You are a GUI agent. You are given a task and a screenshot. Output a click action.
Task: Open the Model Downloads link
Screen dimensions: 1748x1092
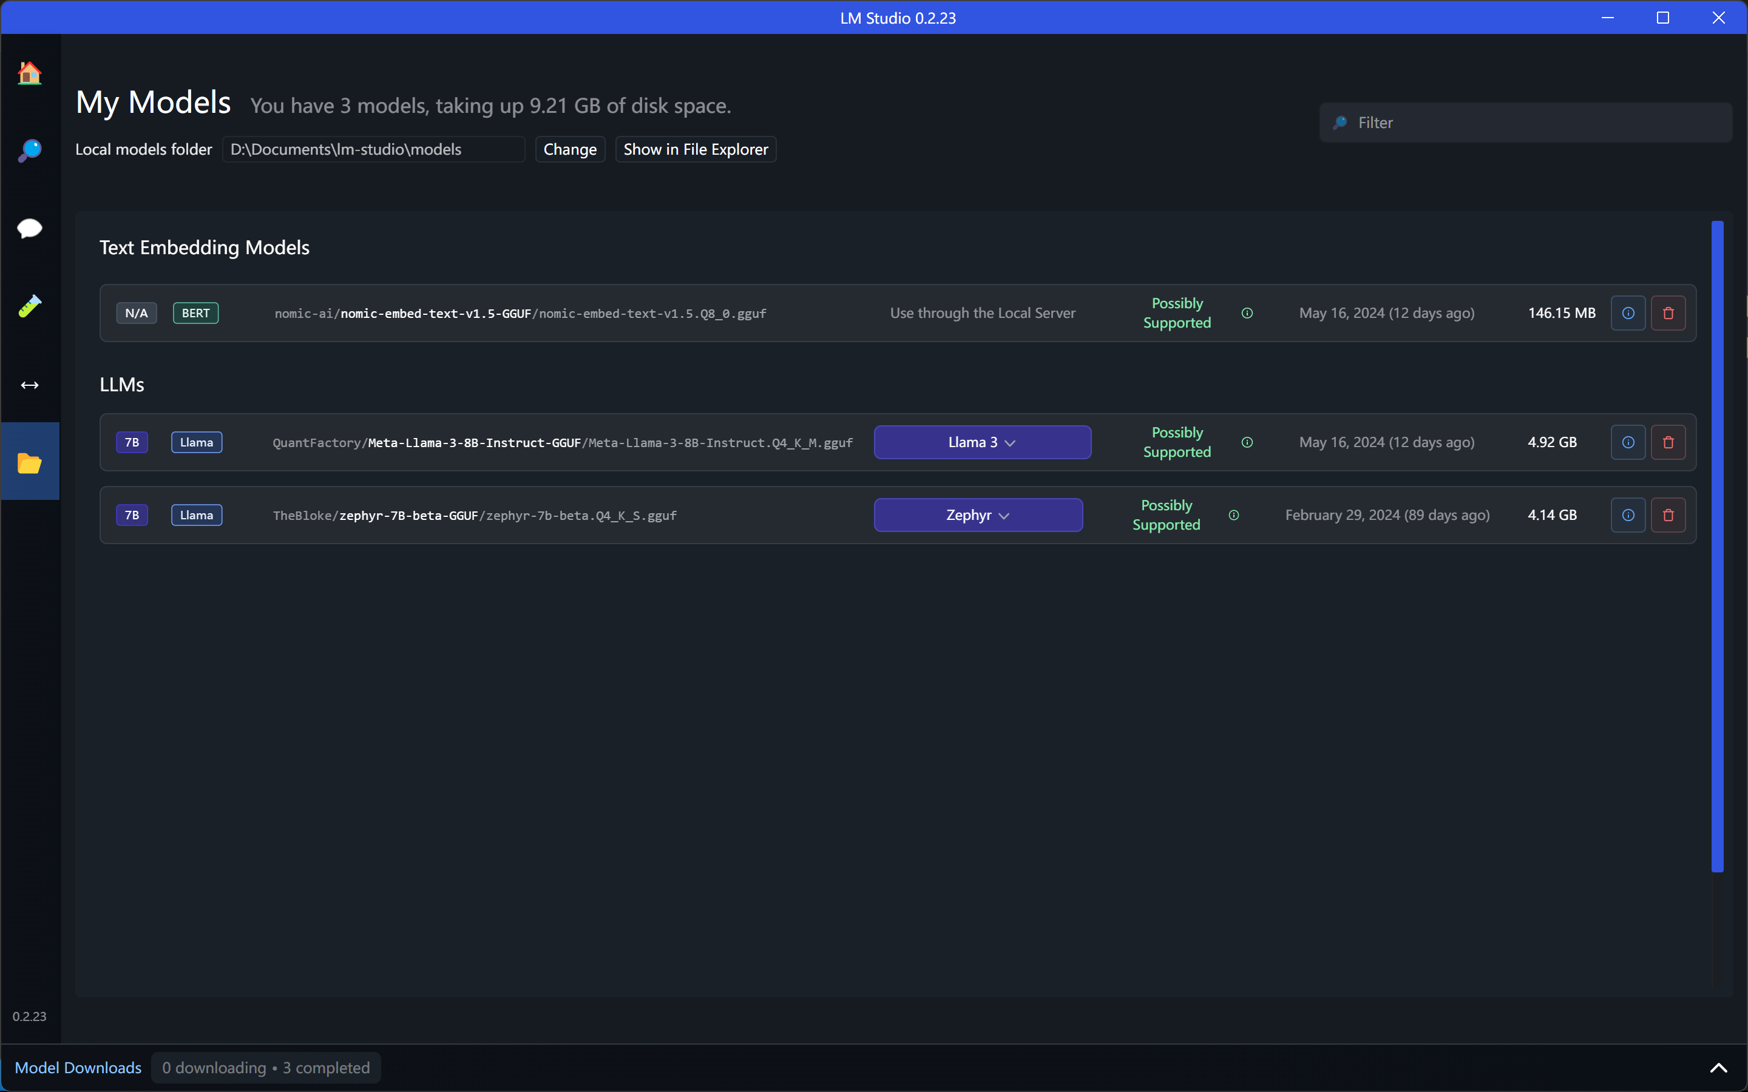point(78,1068)
